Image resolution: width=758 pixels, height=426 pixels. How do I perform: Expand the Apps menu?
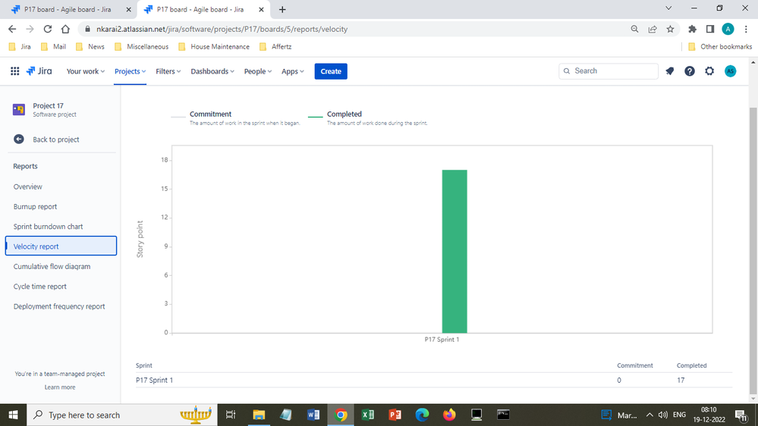tap(292, 71)
